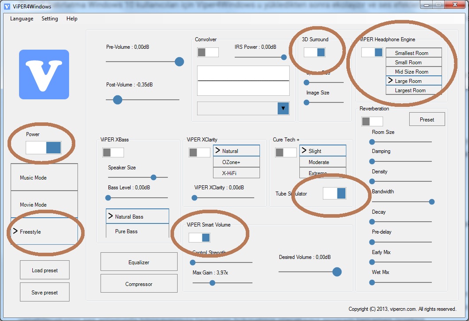
Task: Toggle the ViPER Headphone Engine switch
Action: [x=372, y=52]
